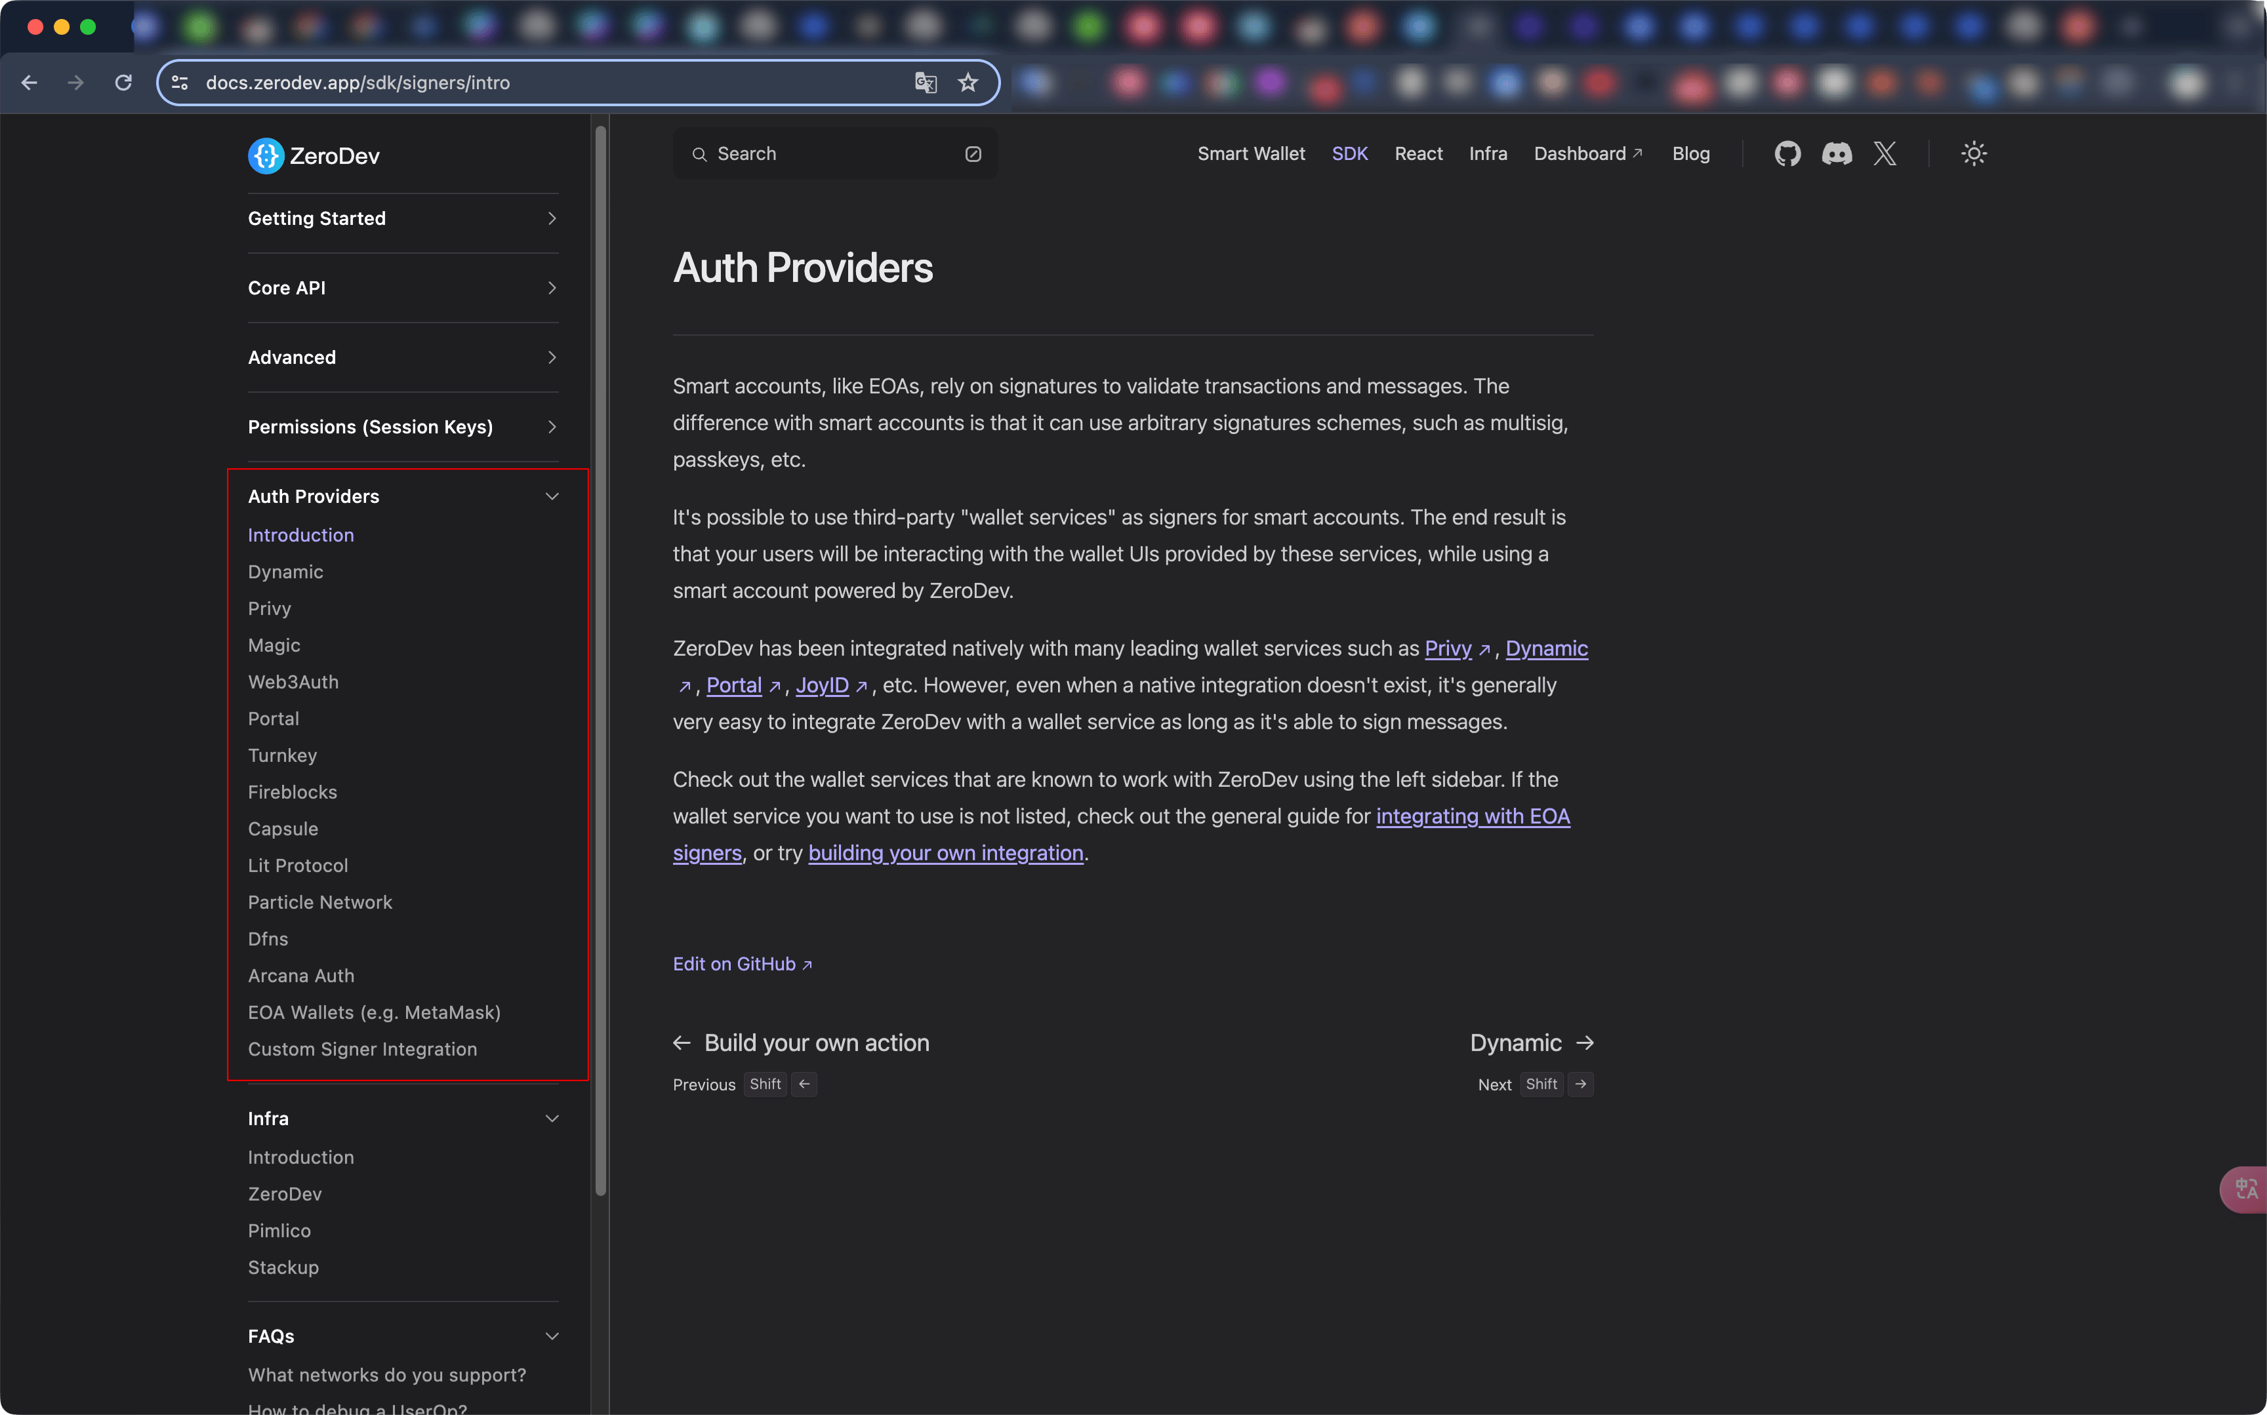Click the Search input field
The height and width of the screenshot is (1415, 2267).
pyautogui.click(x=835, y=153)
